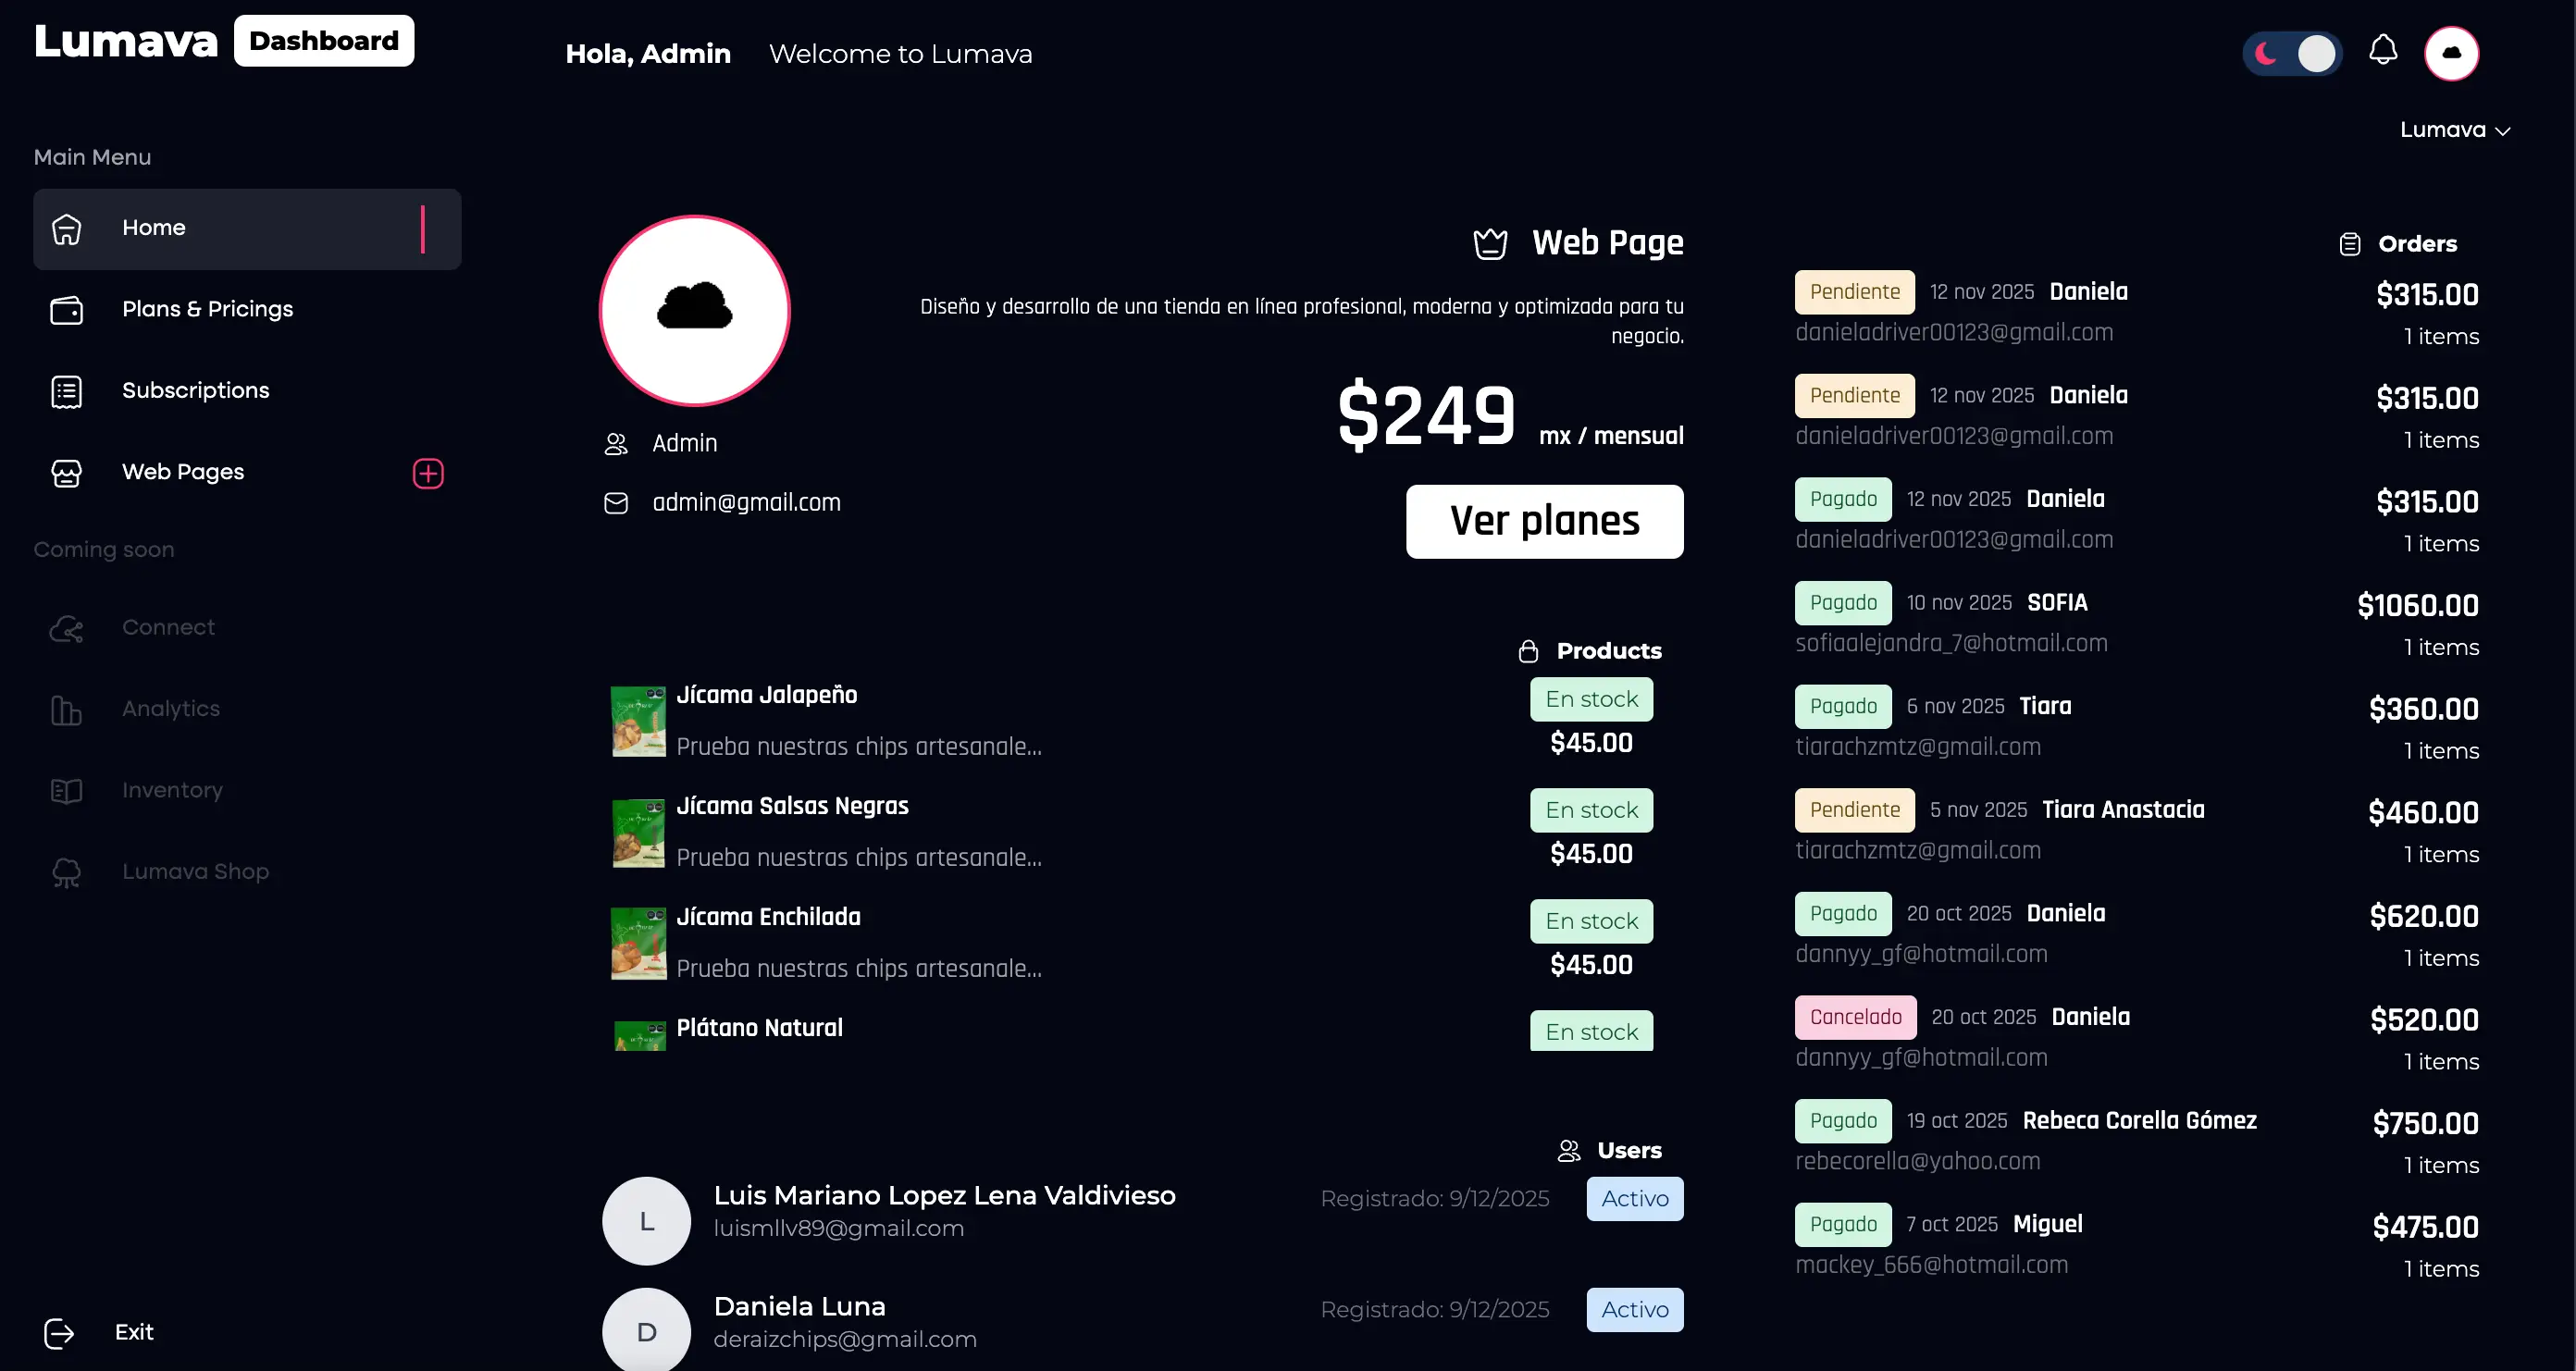Open Plans & Pricings menu item

[x=207, y=309]
